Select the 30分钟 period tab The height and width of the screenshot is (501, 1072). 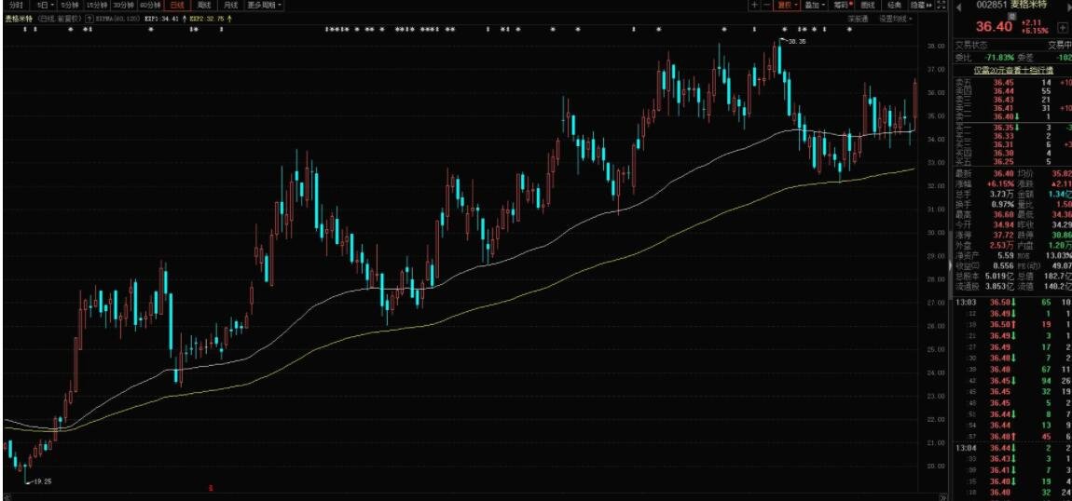click(x=124, y=5)
